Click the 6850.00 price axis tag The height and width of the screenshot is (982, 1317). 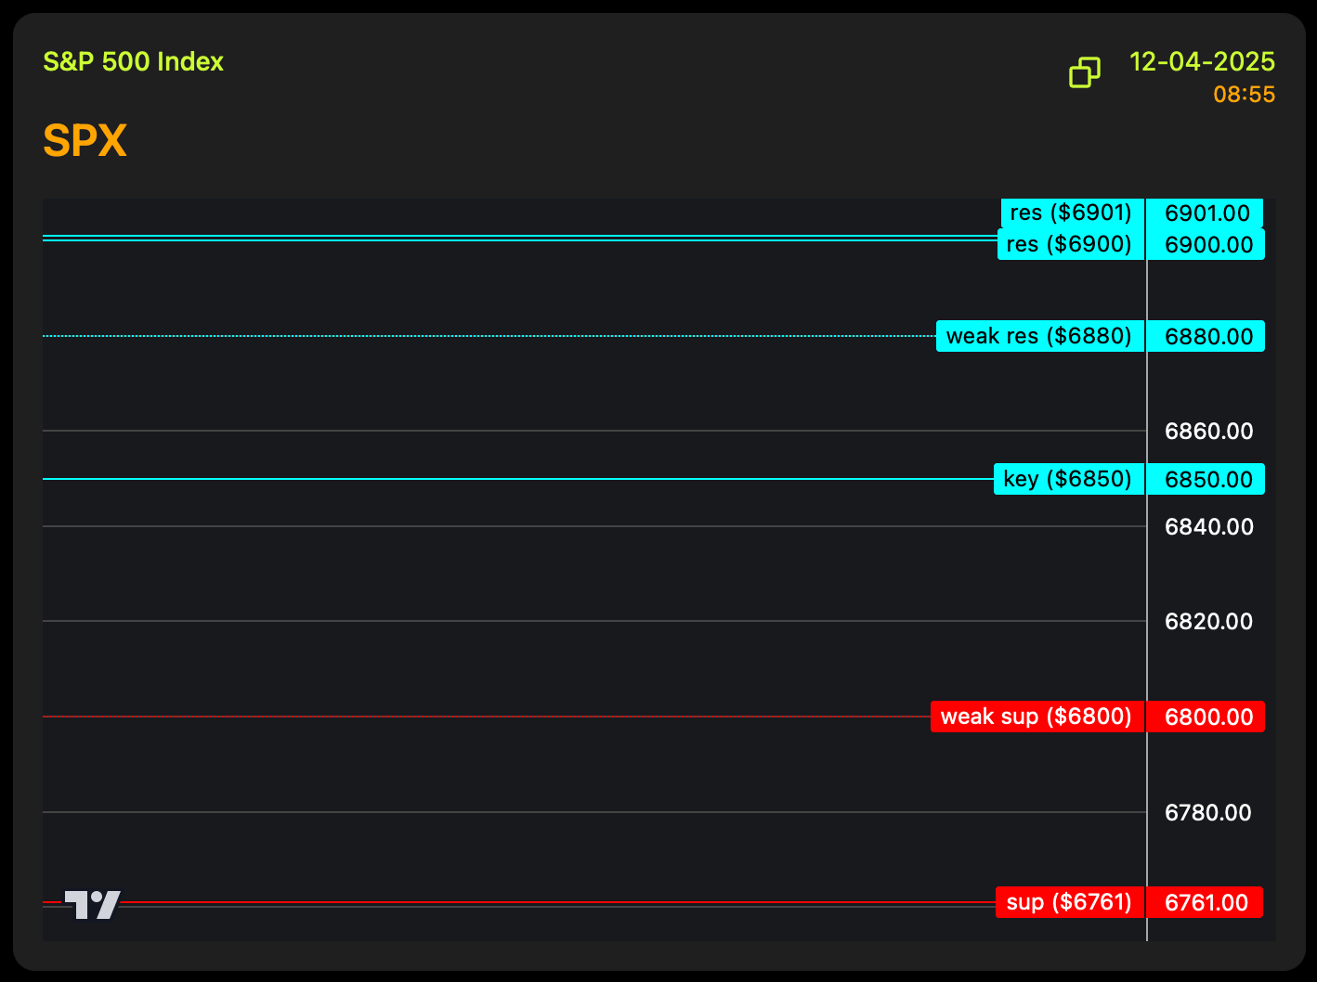1207,479
